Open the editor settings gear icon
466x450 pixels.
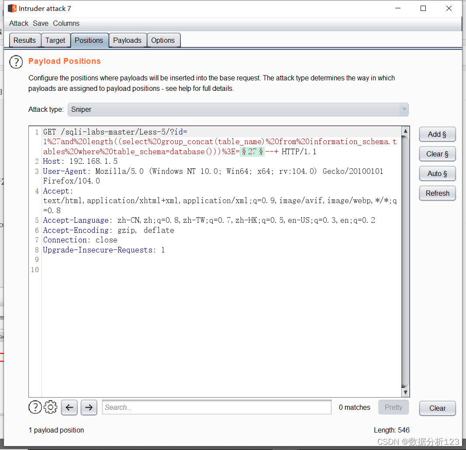coord(51,407)
